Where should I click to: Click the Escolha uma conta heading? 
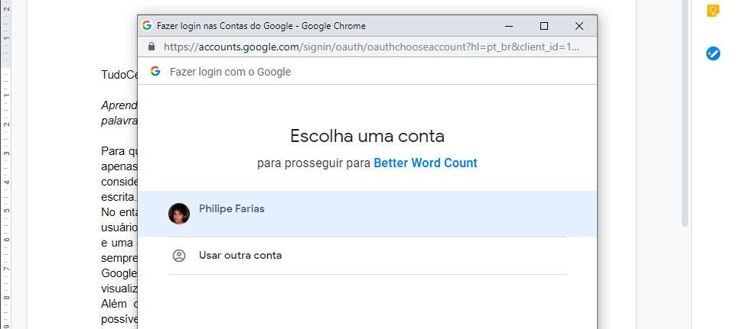[367, 137]
